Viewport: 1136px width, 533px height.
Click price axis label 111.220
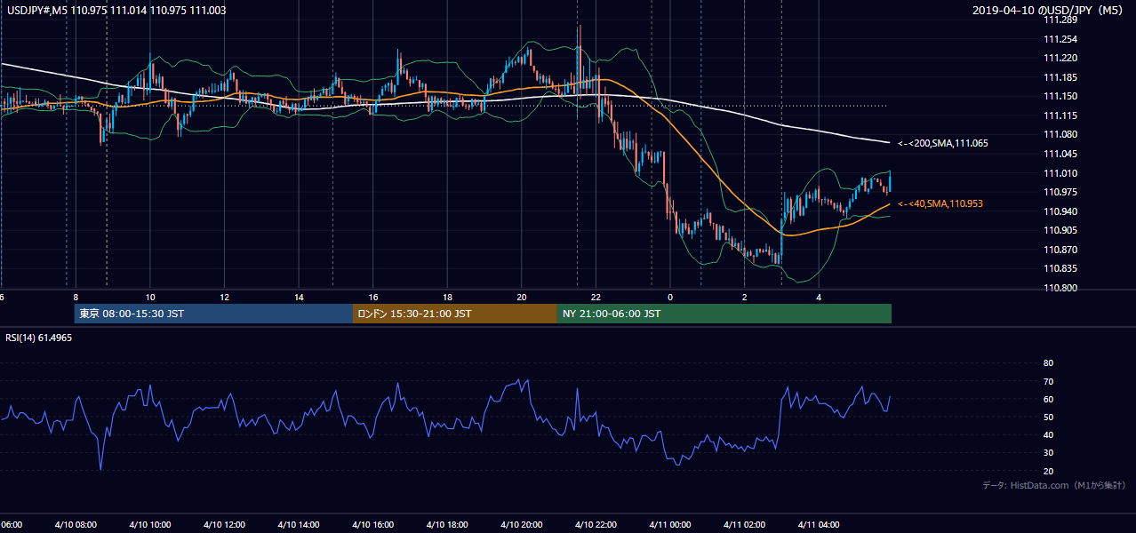pyautogui.click(x=1061, y=58)
